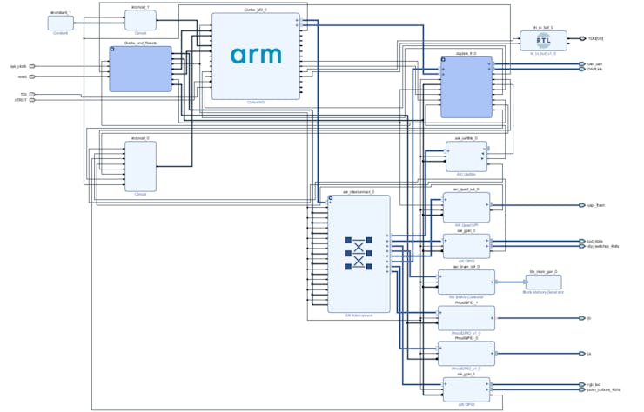Viewport: 644px width, 412px height.
Task: Select the xlconcat_0 Concat block
Action: tap(140, 166)
